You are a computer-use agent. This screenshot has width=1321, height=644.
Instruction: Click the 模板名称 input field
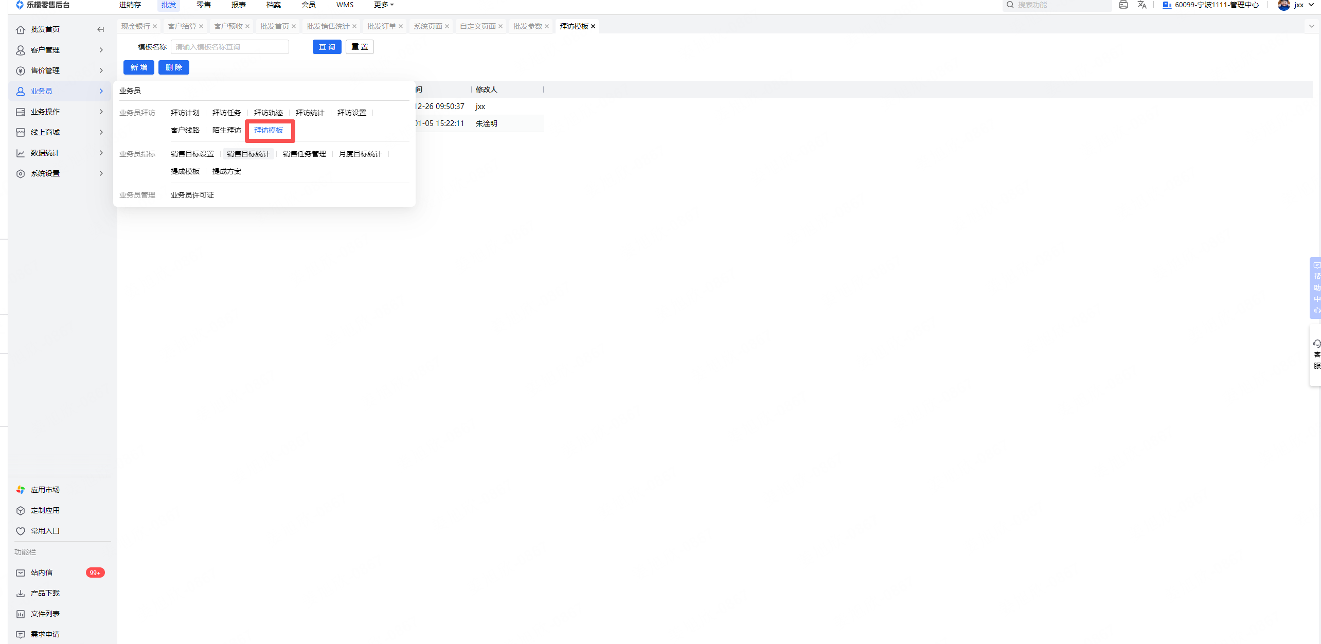pyautogui.click(x=229, y=47)
